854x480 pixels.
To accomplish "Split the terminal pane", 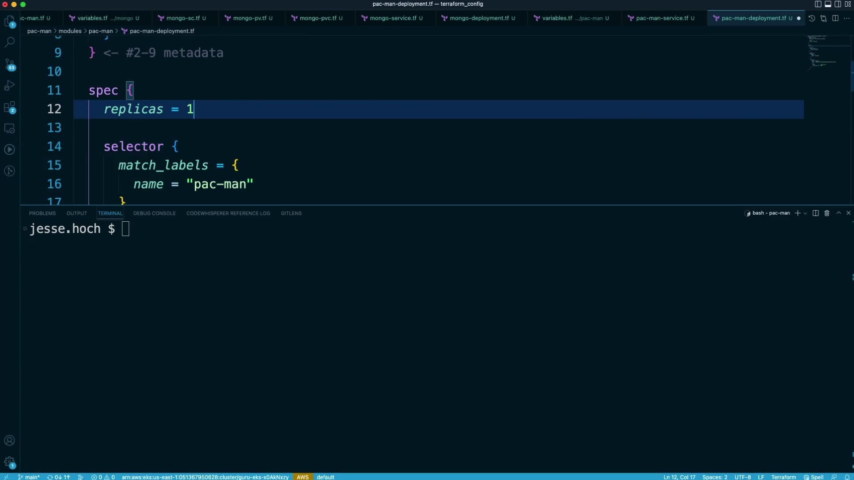I will tap(815, 213).
